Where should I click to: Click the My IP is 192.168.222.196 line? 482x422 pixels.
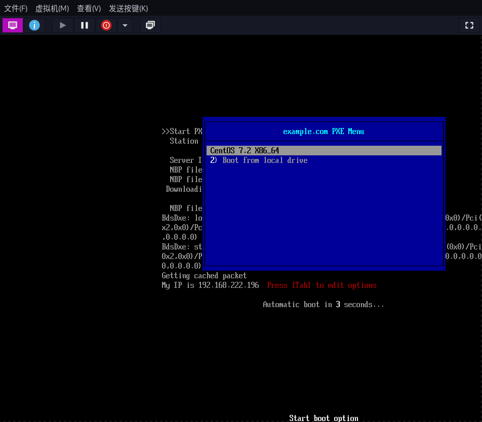point(210,285)
